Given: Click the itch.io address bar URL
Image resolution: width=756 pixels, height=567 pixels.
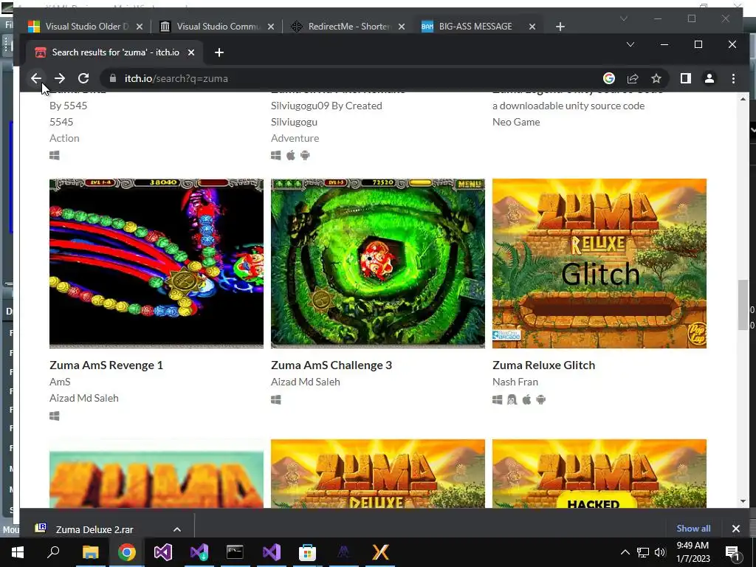Looking at the screenshot, I should [x=176, y=78].
